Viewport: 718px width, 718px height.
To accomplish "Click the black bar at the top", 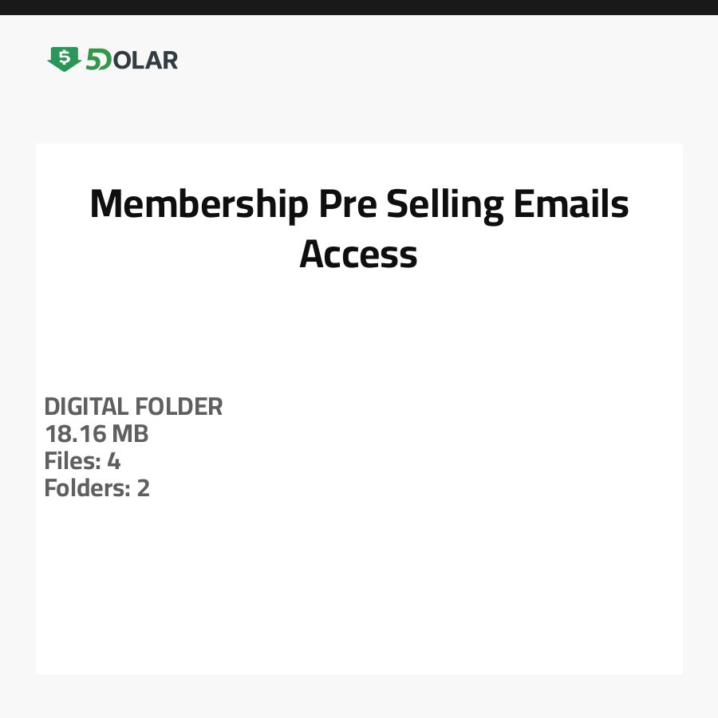I will (x=359, y=7).
